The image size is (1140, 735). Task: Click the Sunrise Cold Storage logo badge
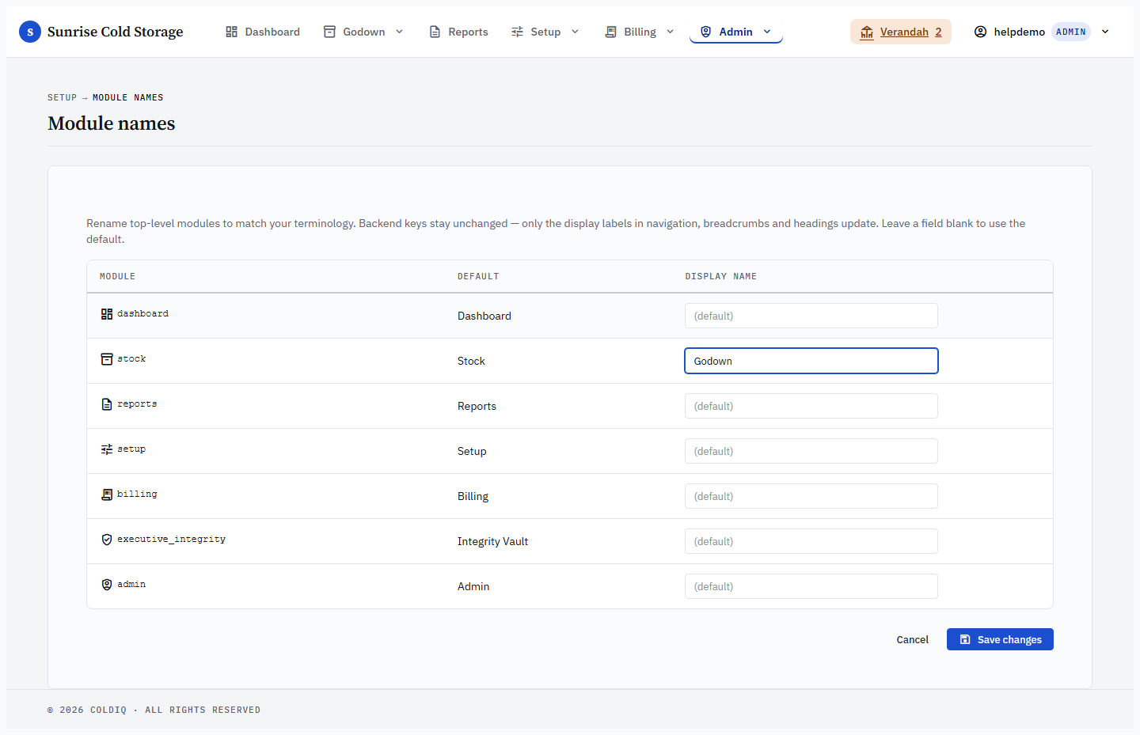[x=30, y=32]
